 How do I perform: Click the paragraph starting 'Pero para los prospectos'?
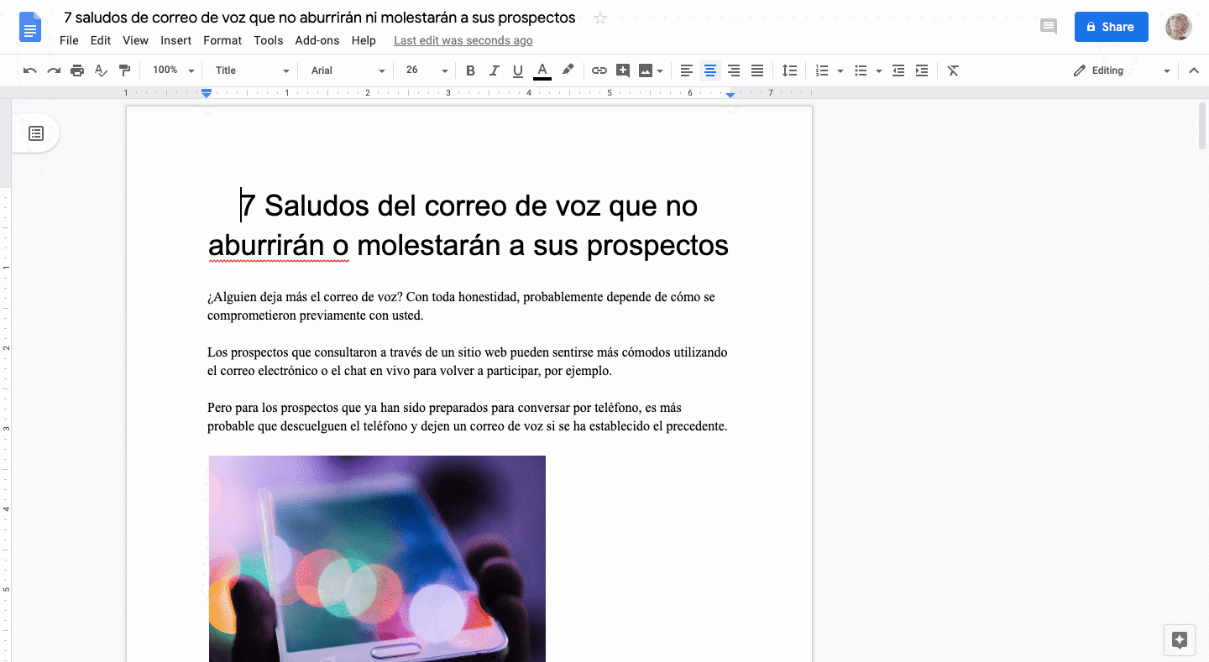467,417
